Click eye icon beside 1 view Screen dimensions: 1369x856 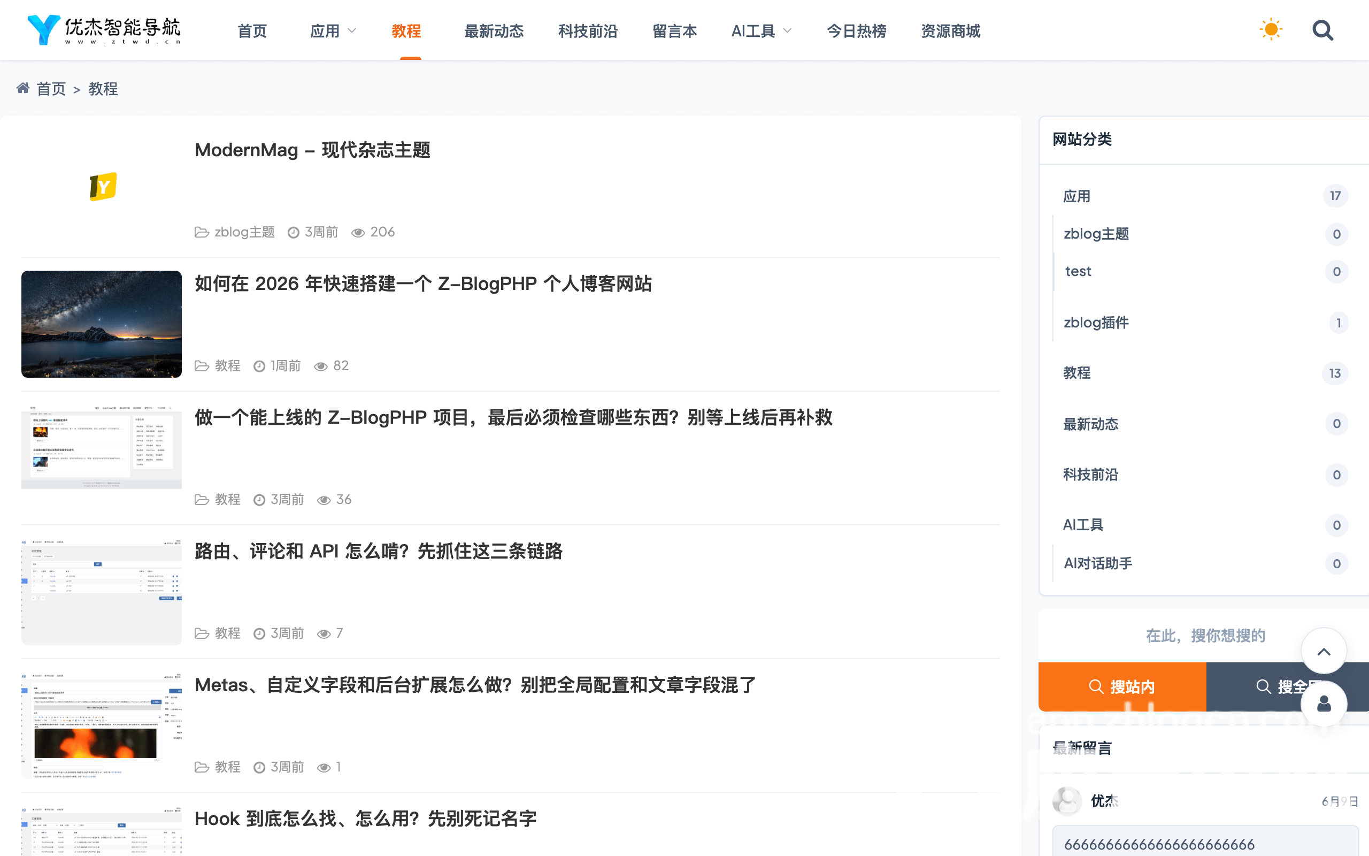(324, 767)
